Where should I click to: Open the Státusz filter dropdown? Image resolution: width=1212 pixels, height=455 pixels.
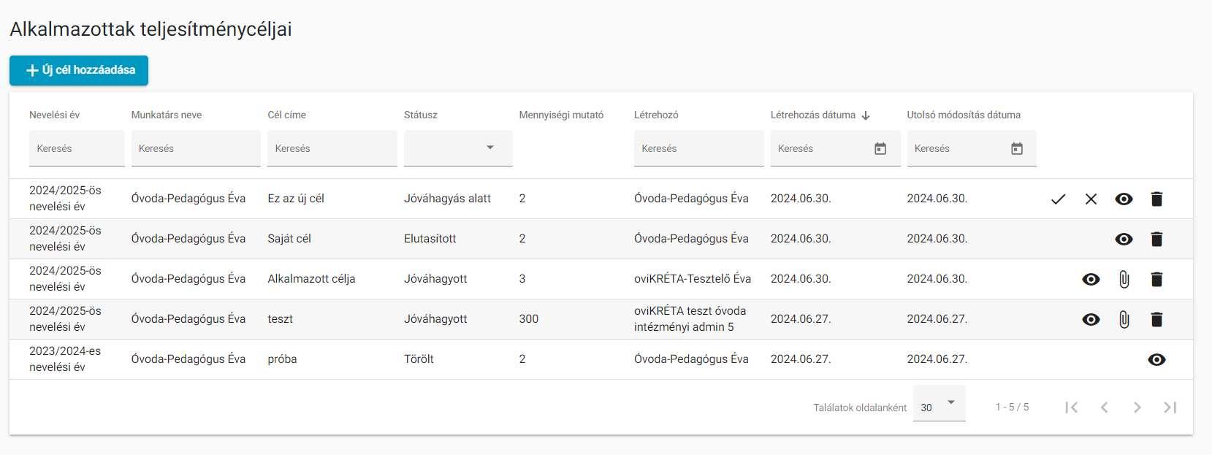[x=458, y=148]
